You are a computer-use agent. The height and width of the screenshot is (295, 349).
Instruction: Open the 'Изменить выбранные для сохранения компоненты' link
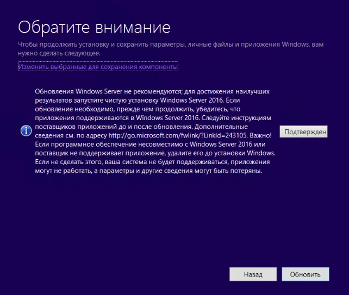click(98, 67)
